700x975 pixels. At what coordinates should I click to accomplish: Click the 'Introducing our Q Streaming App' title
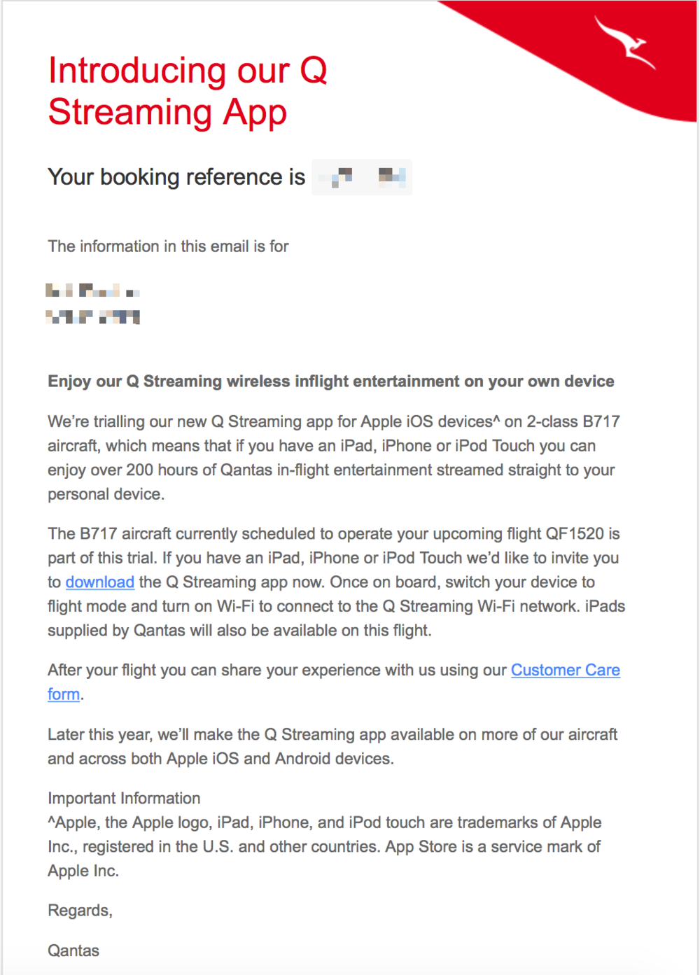[188, 91]
